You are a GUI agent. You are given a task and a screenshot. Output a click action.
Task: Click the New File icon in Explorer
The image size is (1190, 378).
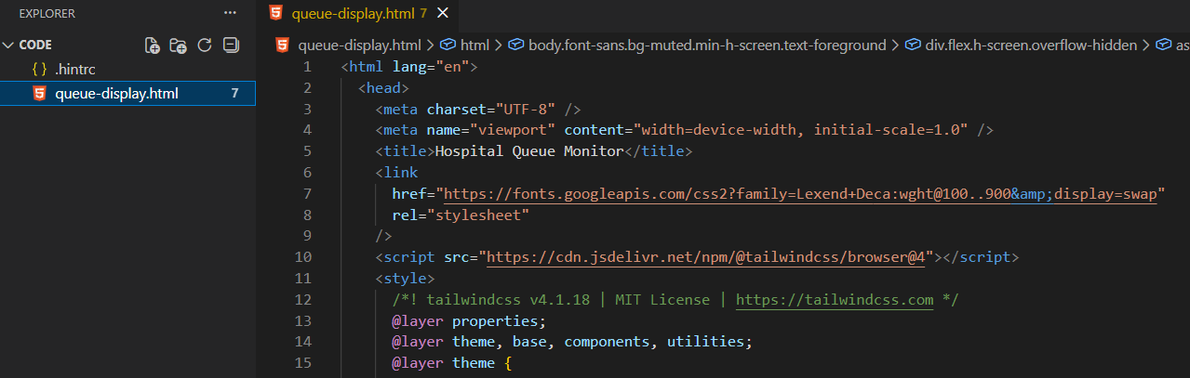pyautogui.click(x=153, y=45)
